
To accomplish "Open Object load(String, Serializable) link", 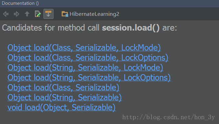I will [64, 98].
